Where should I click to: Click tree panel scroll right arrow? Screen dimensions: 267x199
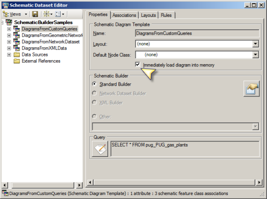[x=79, y=185]
